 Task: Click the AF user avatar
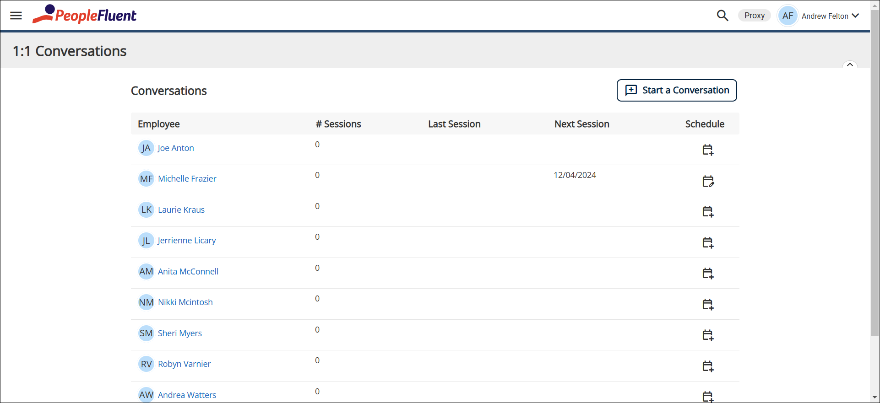pyautogui.click(x=788, y=16)
